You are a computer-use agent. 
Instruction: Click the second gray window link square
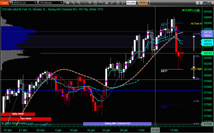click(201, 3)
